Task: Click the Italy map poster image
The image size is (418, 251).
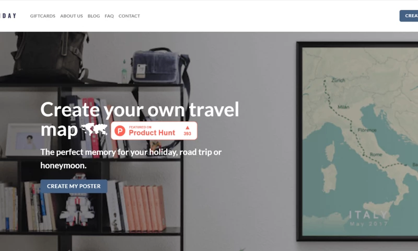Action: (x=357, y=141)
